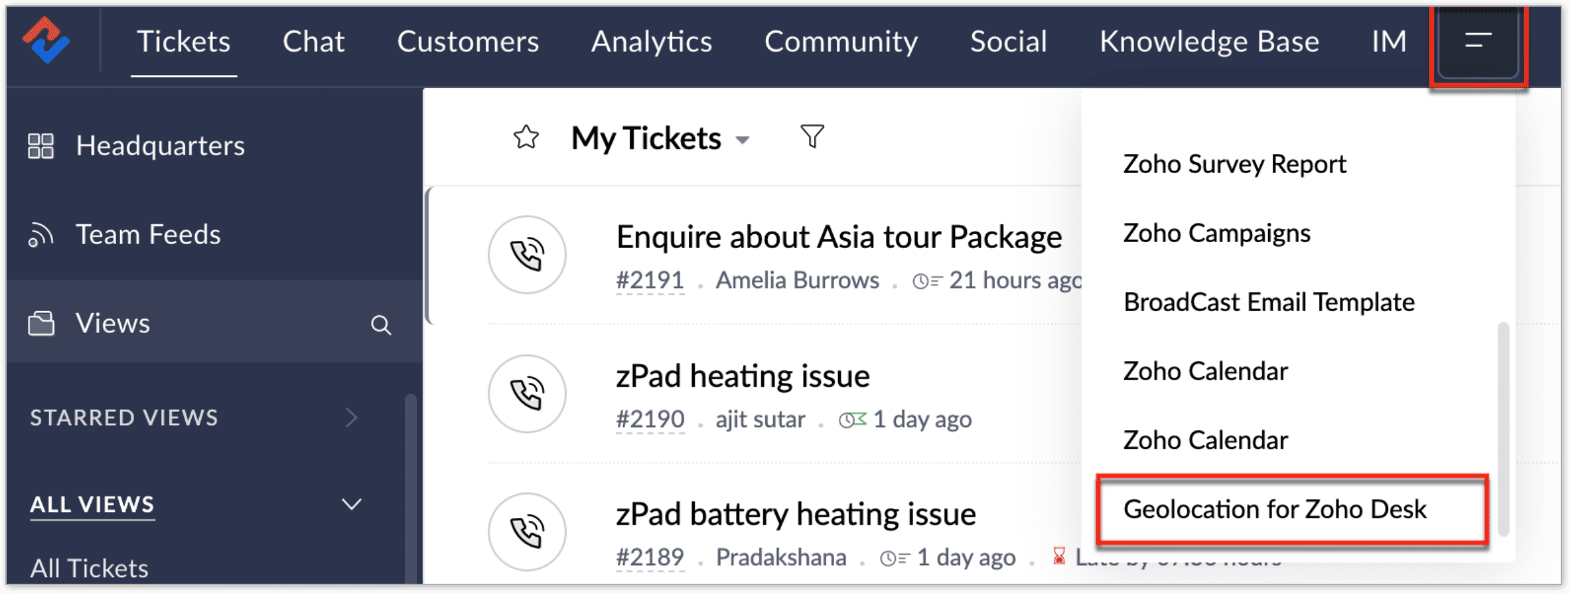Open the overflow menu icon after IM
The image size is (1570, 593).
pyautogui.click(x=1478, y=41)
